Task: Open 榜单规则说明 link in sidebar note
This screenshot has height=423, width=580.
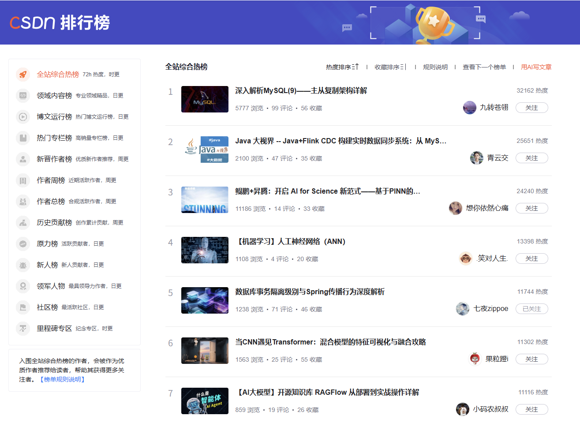Action: click(x=62, y=379)
